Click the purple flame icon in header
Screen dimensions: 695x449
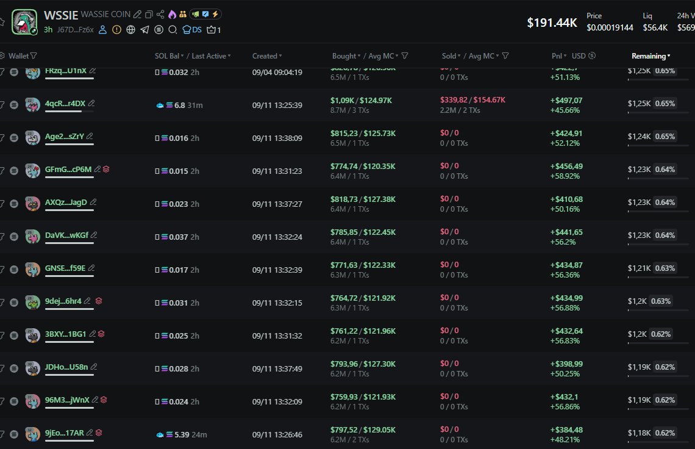pos(172,14)
